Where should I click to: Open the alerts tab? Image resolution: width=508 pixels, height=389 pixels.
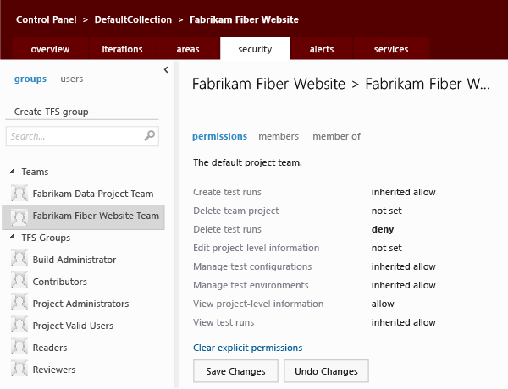click(322, 49)
